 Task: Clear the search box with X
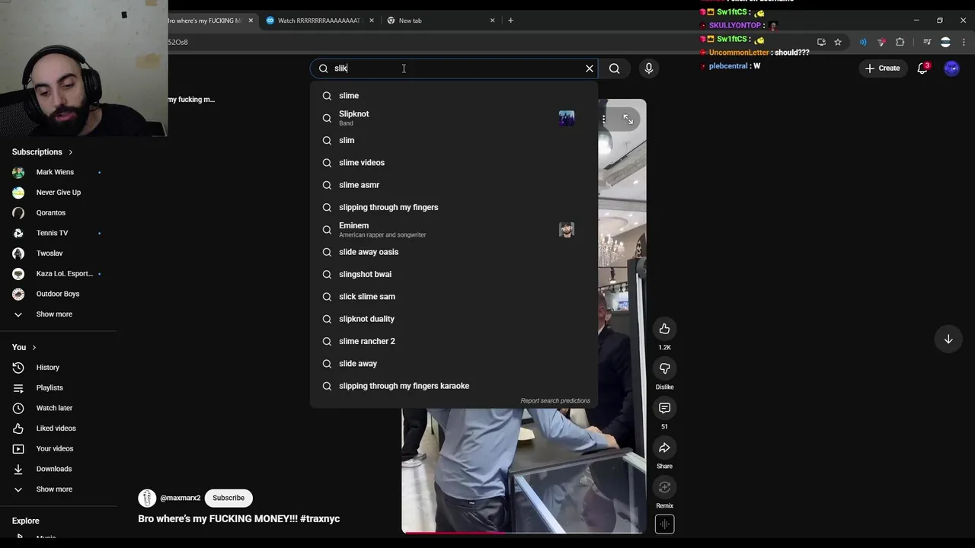[590, 68]
